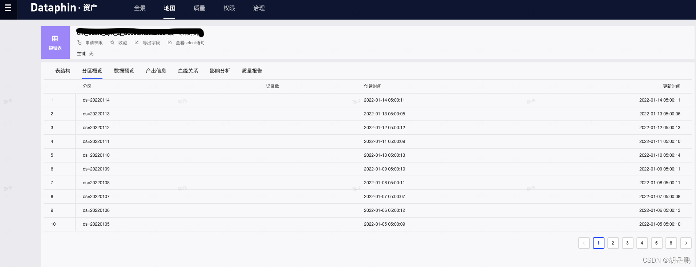
Task: Click the 查看select语句 icon
Action: [x=170, y=42]
